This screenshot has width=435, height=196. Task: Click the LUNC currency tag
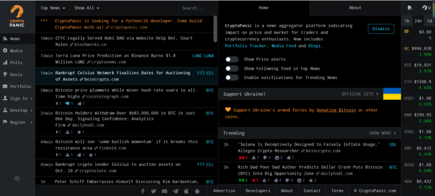tap(197, 56)
